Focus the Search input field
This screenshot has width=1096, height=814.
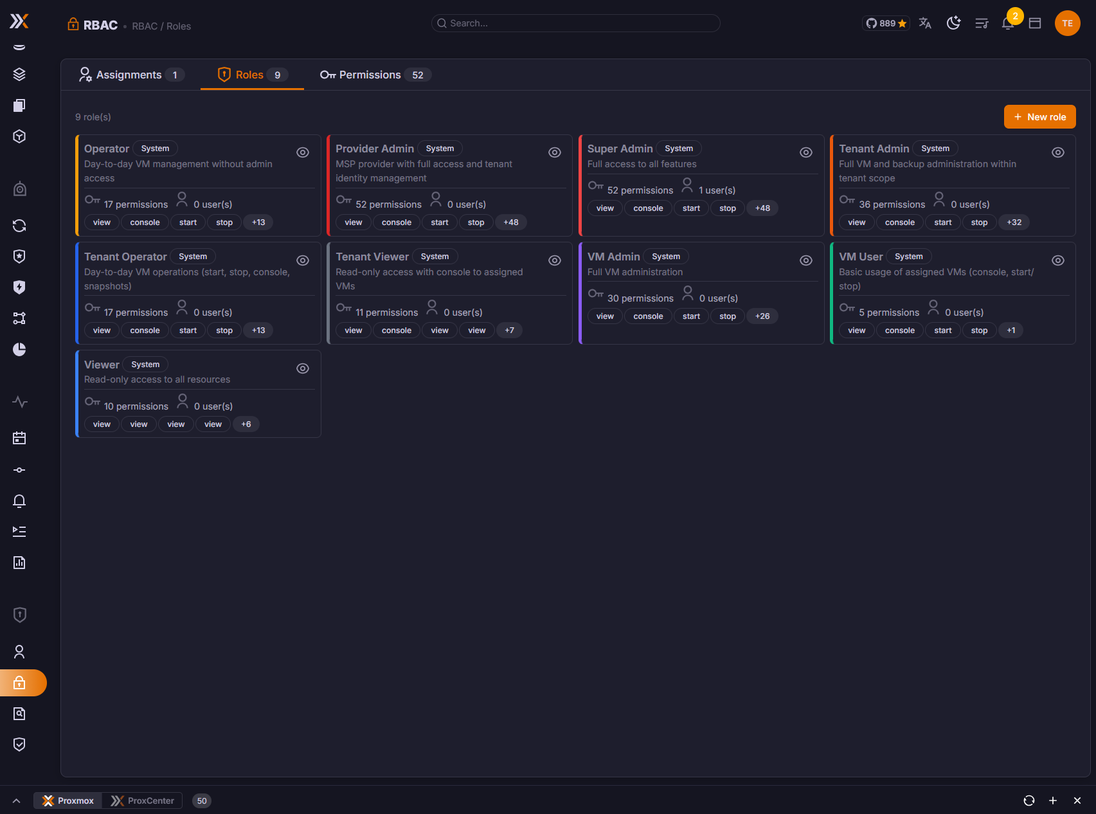click(575, 23)
